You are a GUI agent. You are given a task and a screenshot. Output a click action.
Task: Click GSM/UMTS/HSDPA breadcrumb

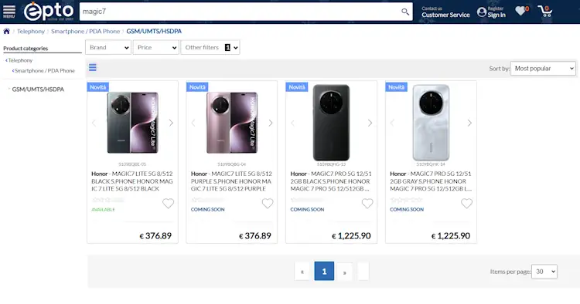(154, 32)
